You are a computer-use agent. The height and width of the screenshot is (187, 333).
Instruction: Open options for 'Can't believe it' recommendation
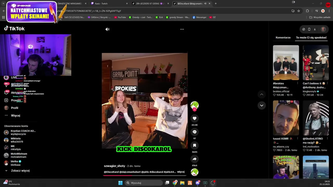pyautogui.click(x=327, y=83)
